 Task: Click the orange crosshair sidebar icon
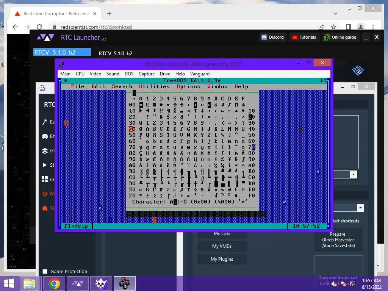point(45,194)
